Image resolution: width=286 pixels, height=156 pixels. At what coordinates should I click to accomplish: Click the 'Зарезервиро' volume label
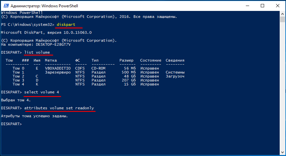58,72
